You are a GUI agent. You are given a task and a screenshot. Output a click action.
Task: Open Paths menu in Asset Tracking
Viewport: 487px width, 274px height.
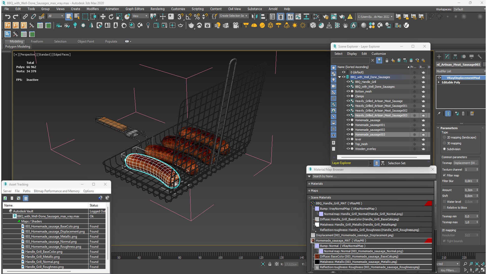(x=27, y=191)
